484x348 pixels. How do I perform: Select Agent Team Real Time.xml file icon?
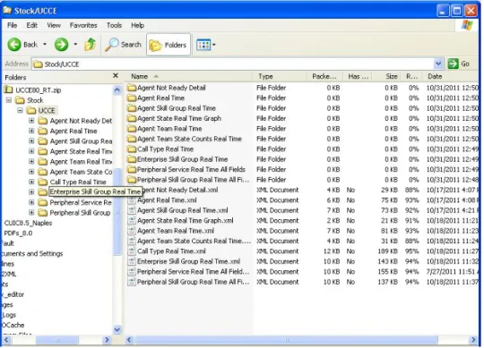click(x=132, y=231)
